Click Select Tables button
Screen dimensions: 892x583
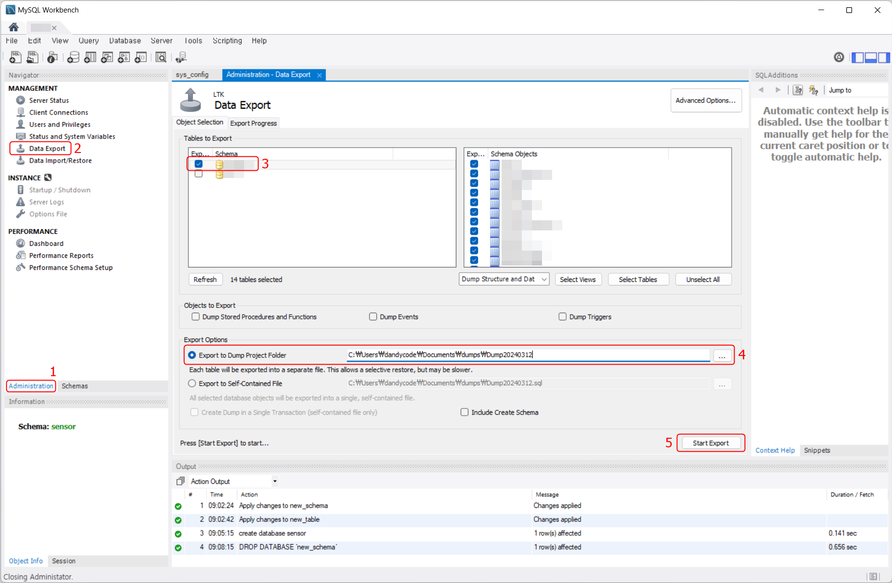pyautogui.click(x=638, y=279)
